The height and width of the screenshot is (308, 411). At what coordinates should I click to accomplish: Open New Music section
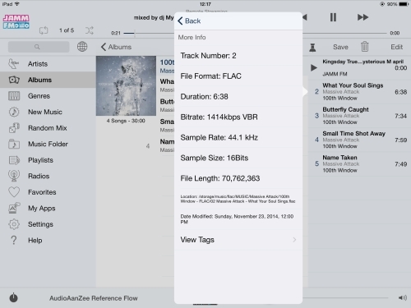pyautogui.click(x=48, y=112)
